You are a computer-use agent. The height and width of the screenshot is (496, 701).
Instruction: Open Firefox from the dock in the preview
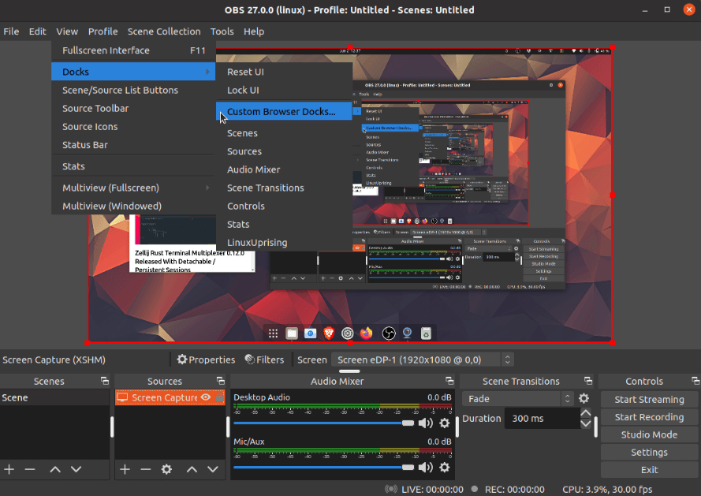click(x=366, y=334)
